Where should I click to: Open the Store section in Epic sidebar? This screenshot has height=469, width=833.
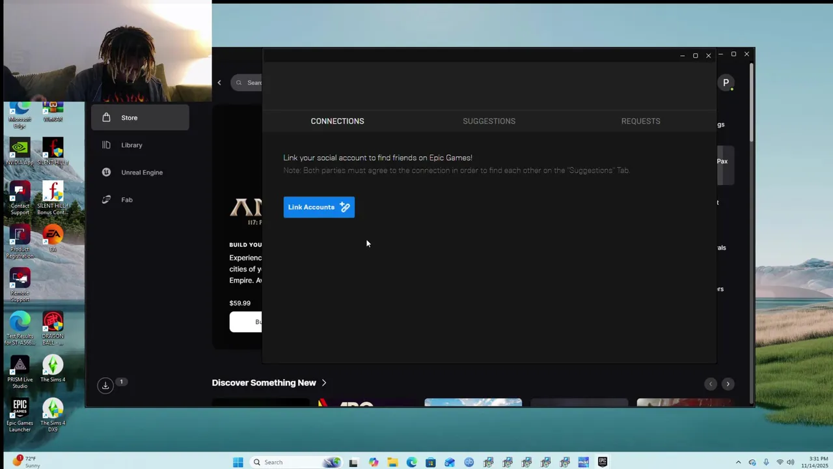[140, 118]
